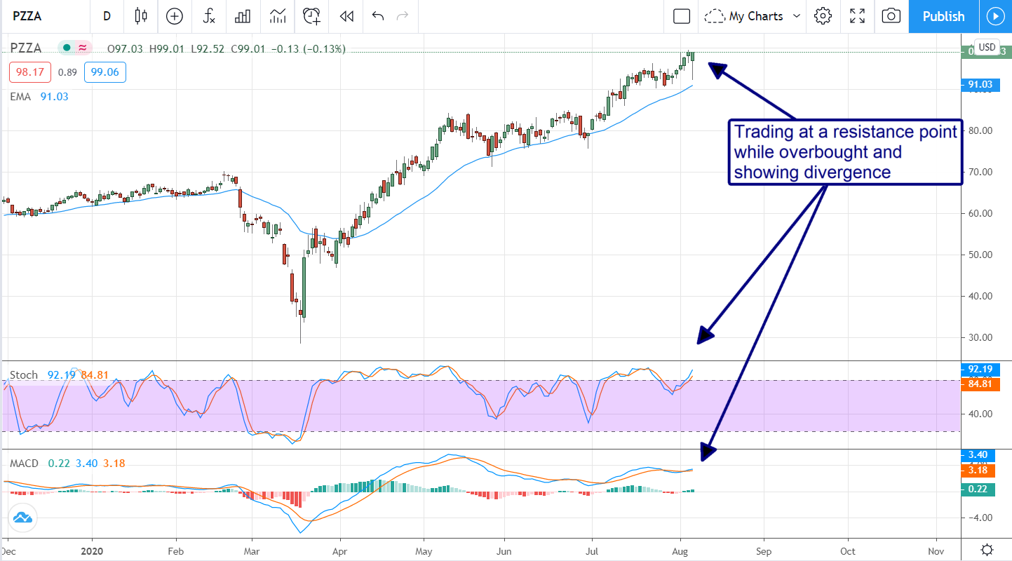Click the 92.19 Stoch value label on axis
The width and height of the screenshot is (1012, 561).
pyautogui.click(x=979, y=368)
